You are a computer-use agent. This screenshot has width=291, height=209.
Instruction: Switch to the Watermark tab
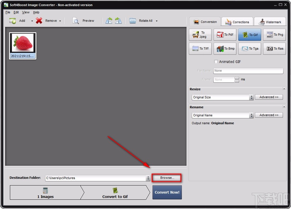point(270,22)
